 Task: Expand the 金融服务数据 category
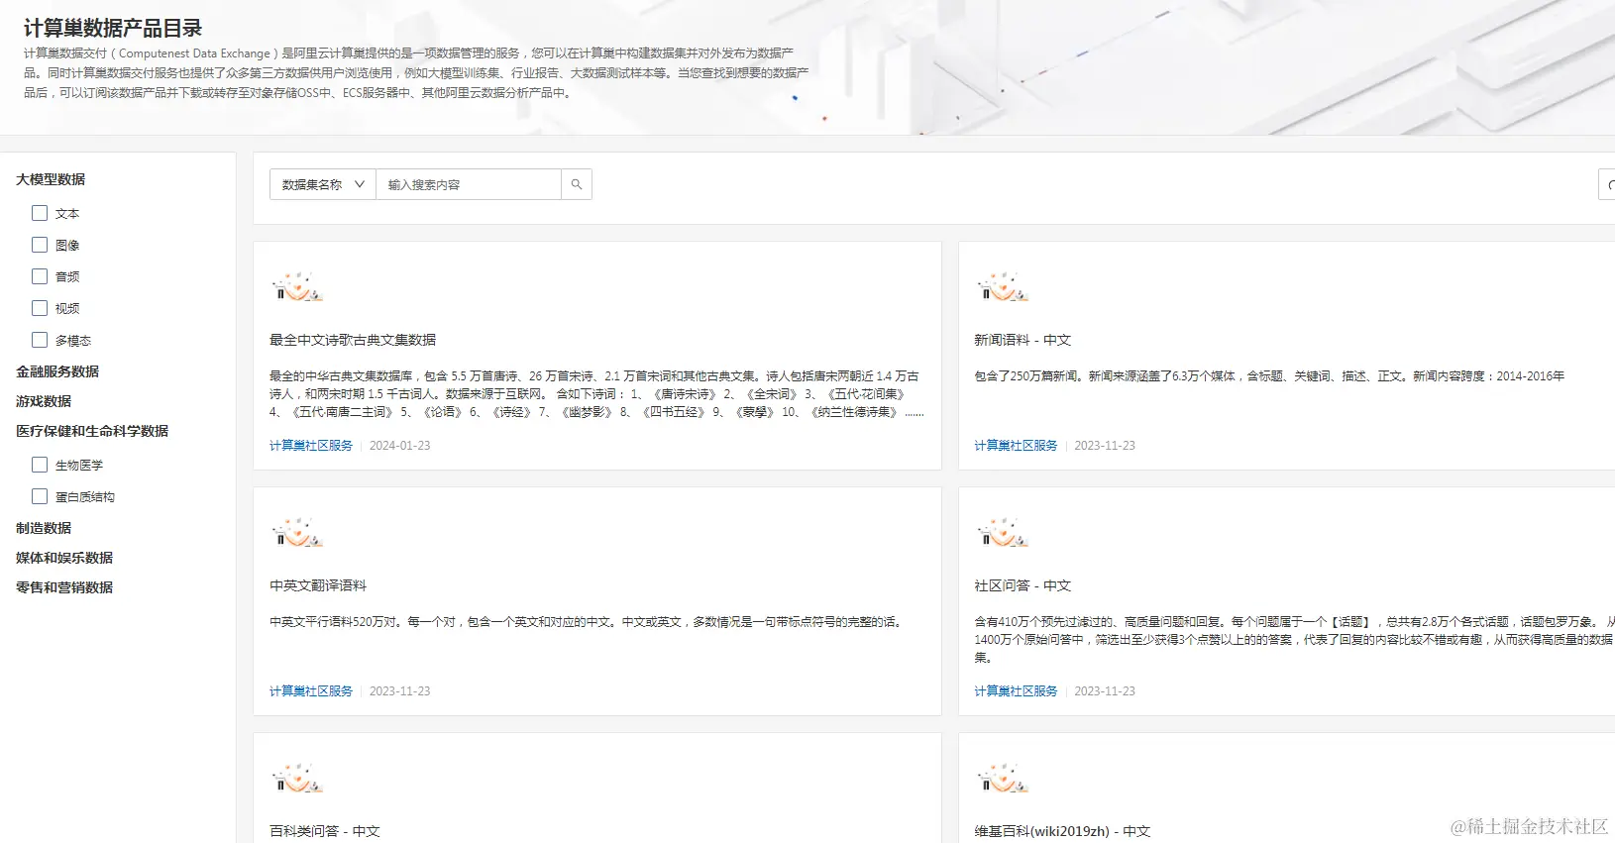[x=57, y=371]
